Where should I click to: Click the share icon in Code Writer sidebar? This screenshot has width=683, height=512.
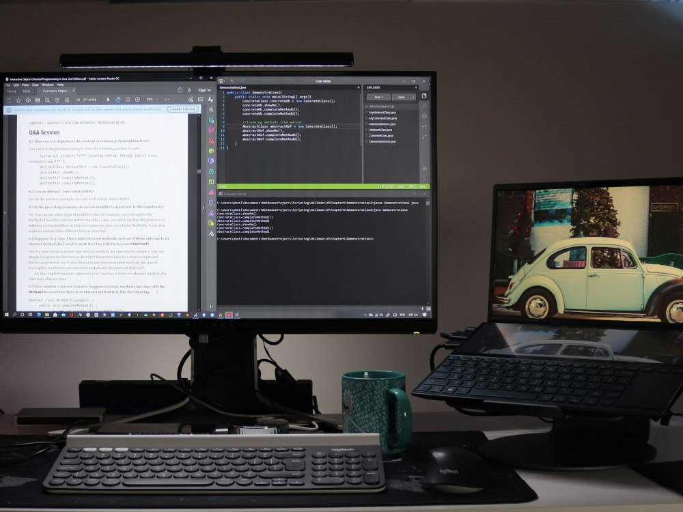pos(424,126)
